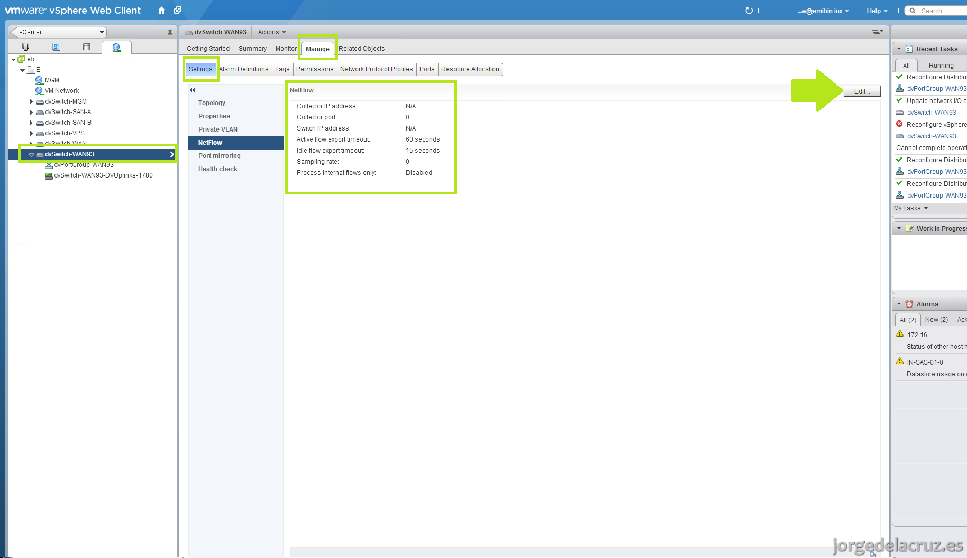This screenshot has height=558, width=967.
Task: Open the Getting Started tab
Action: click(208, 49)
